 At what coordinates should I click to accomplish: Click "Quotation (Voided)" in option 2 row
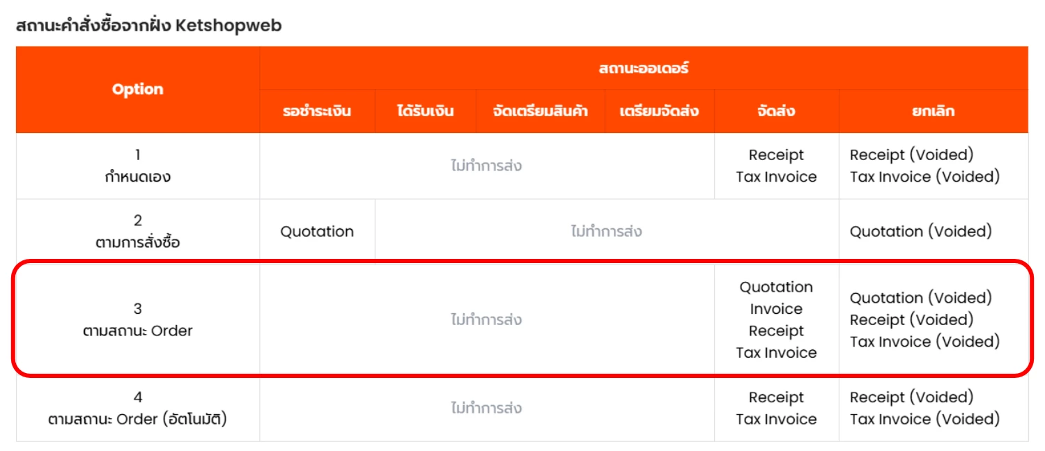click(920, 232)
